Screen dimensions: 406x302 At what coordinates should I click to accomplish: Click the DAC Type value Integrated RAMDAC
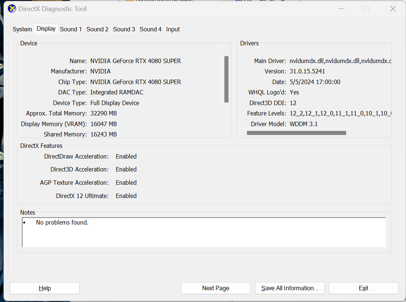pos(117,93)
